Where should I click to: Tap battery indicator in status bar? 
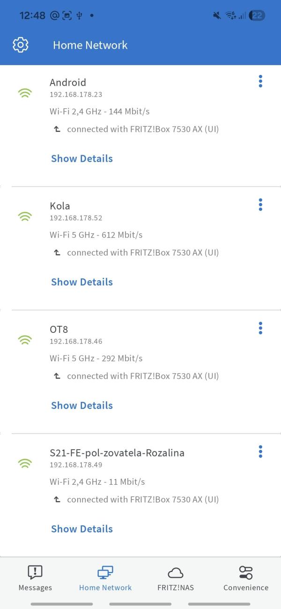(257, 15)
